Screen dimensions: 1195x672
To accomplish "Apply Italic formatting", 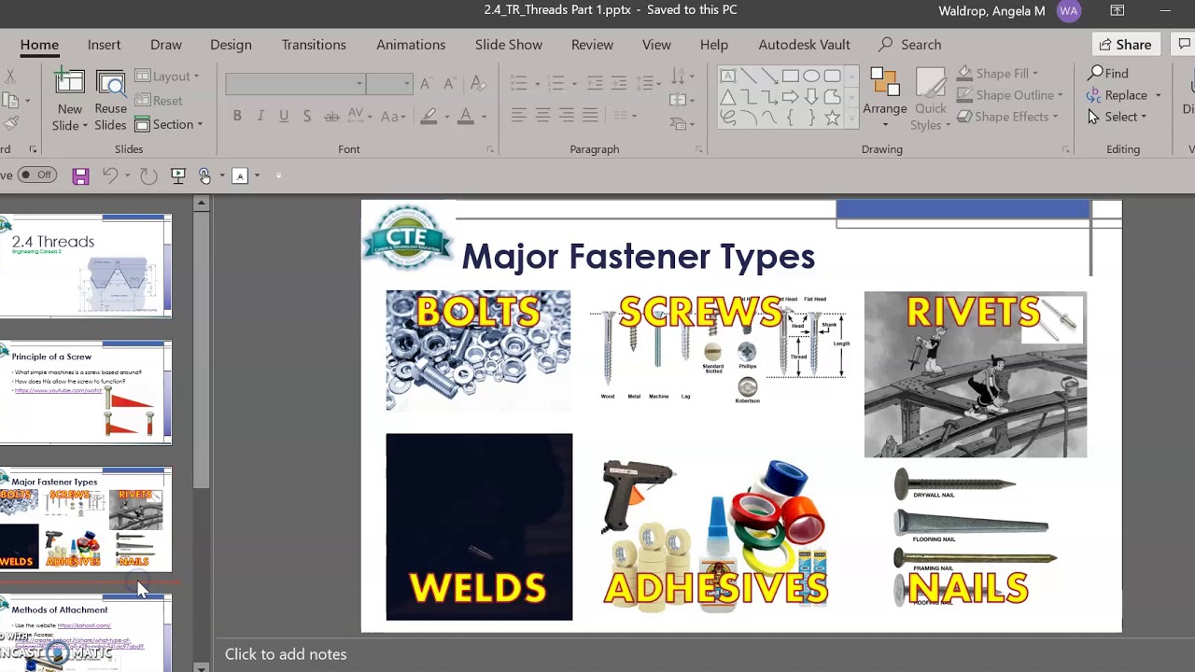I will (x=260, y=116).
